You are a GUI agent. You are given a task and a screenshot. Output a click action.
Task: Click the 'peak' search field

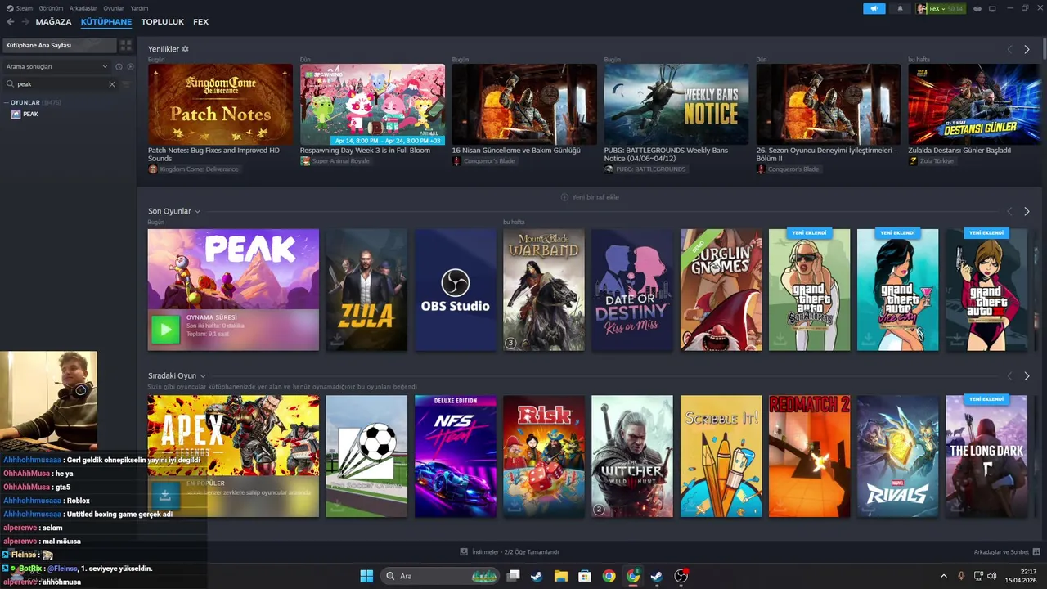point(63,84)
